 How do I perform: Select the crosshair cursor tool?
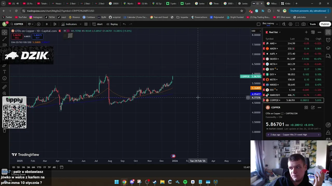point(5,32)
